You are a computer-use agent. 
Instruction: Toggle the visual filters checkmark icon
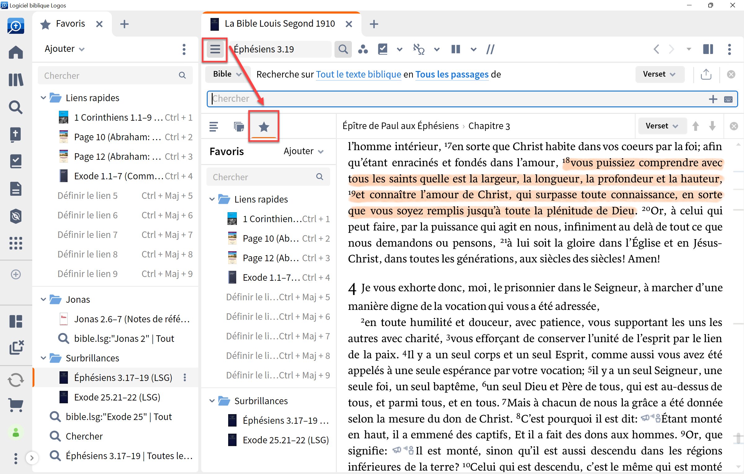pyautogui.click(x=383, y=49)
